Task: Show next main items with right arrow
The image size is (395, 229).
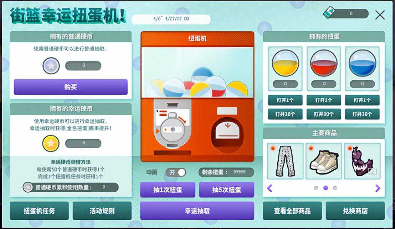Action: coord(378,188)
